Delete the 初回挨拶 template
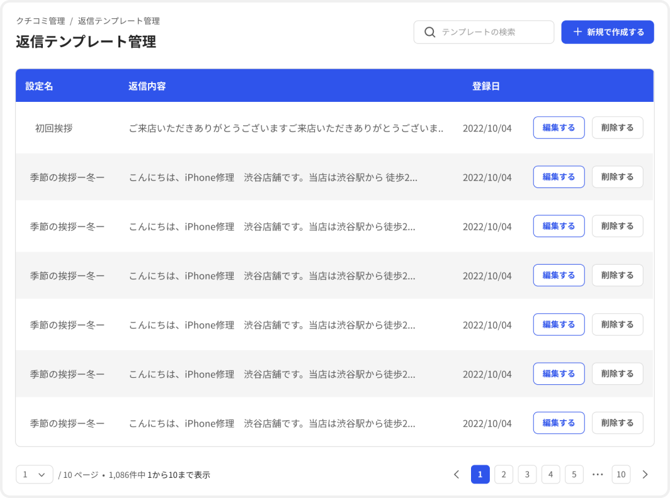The image size is (670, 498). tap(617, 128)
